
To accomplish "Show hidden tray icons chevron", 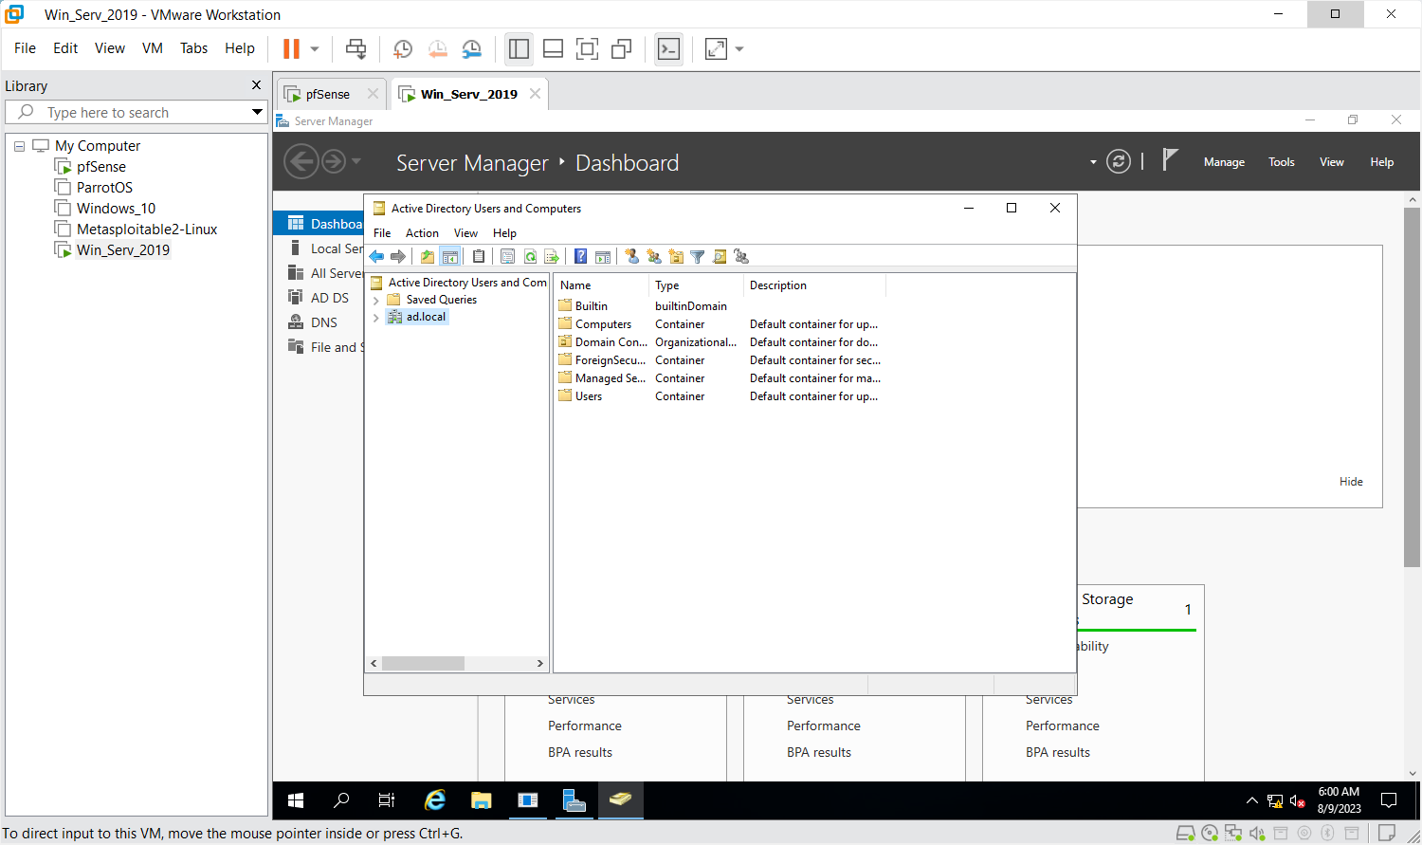I will coord(1252,801).
